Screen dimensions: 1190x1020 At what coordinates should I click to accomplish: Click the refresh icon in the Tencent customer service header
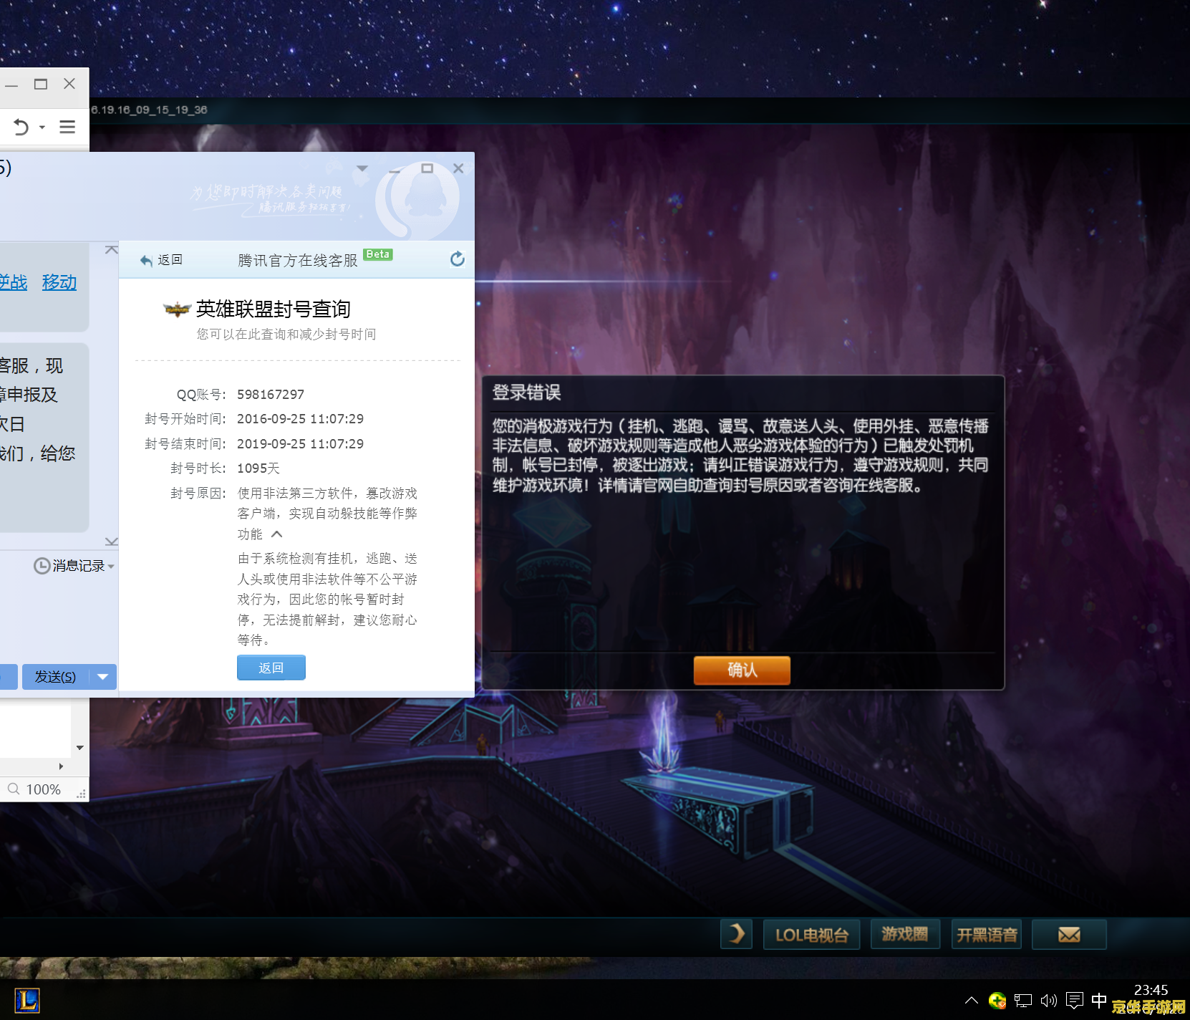[x=458, y=259]
